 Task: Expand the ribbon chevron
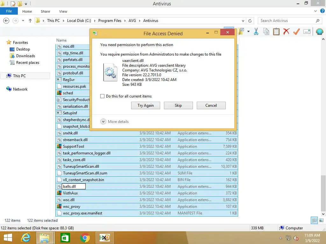tap(315, 11)
